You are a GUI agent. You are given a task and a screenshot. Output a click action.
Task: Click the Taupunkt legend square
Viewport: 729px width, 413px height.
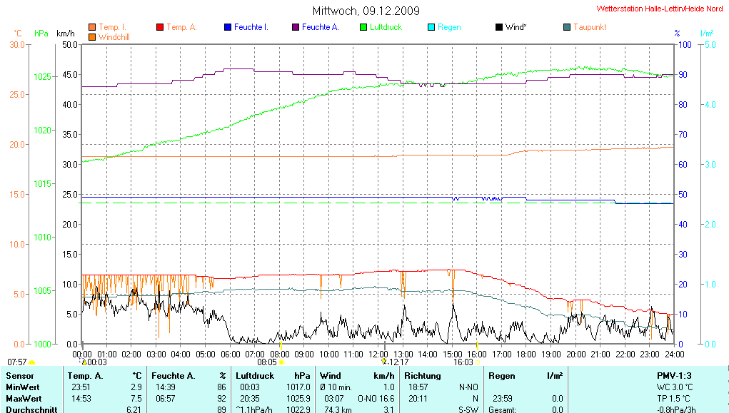[567, 27]
